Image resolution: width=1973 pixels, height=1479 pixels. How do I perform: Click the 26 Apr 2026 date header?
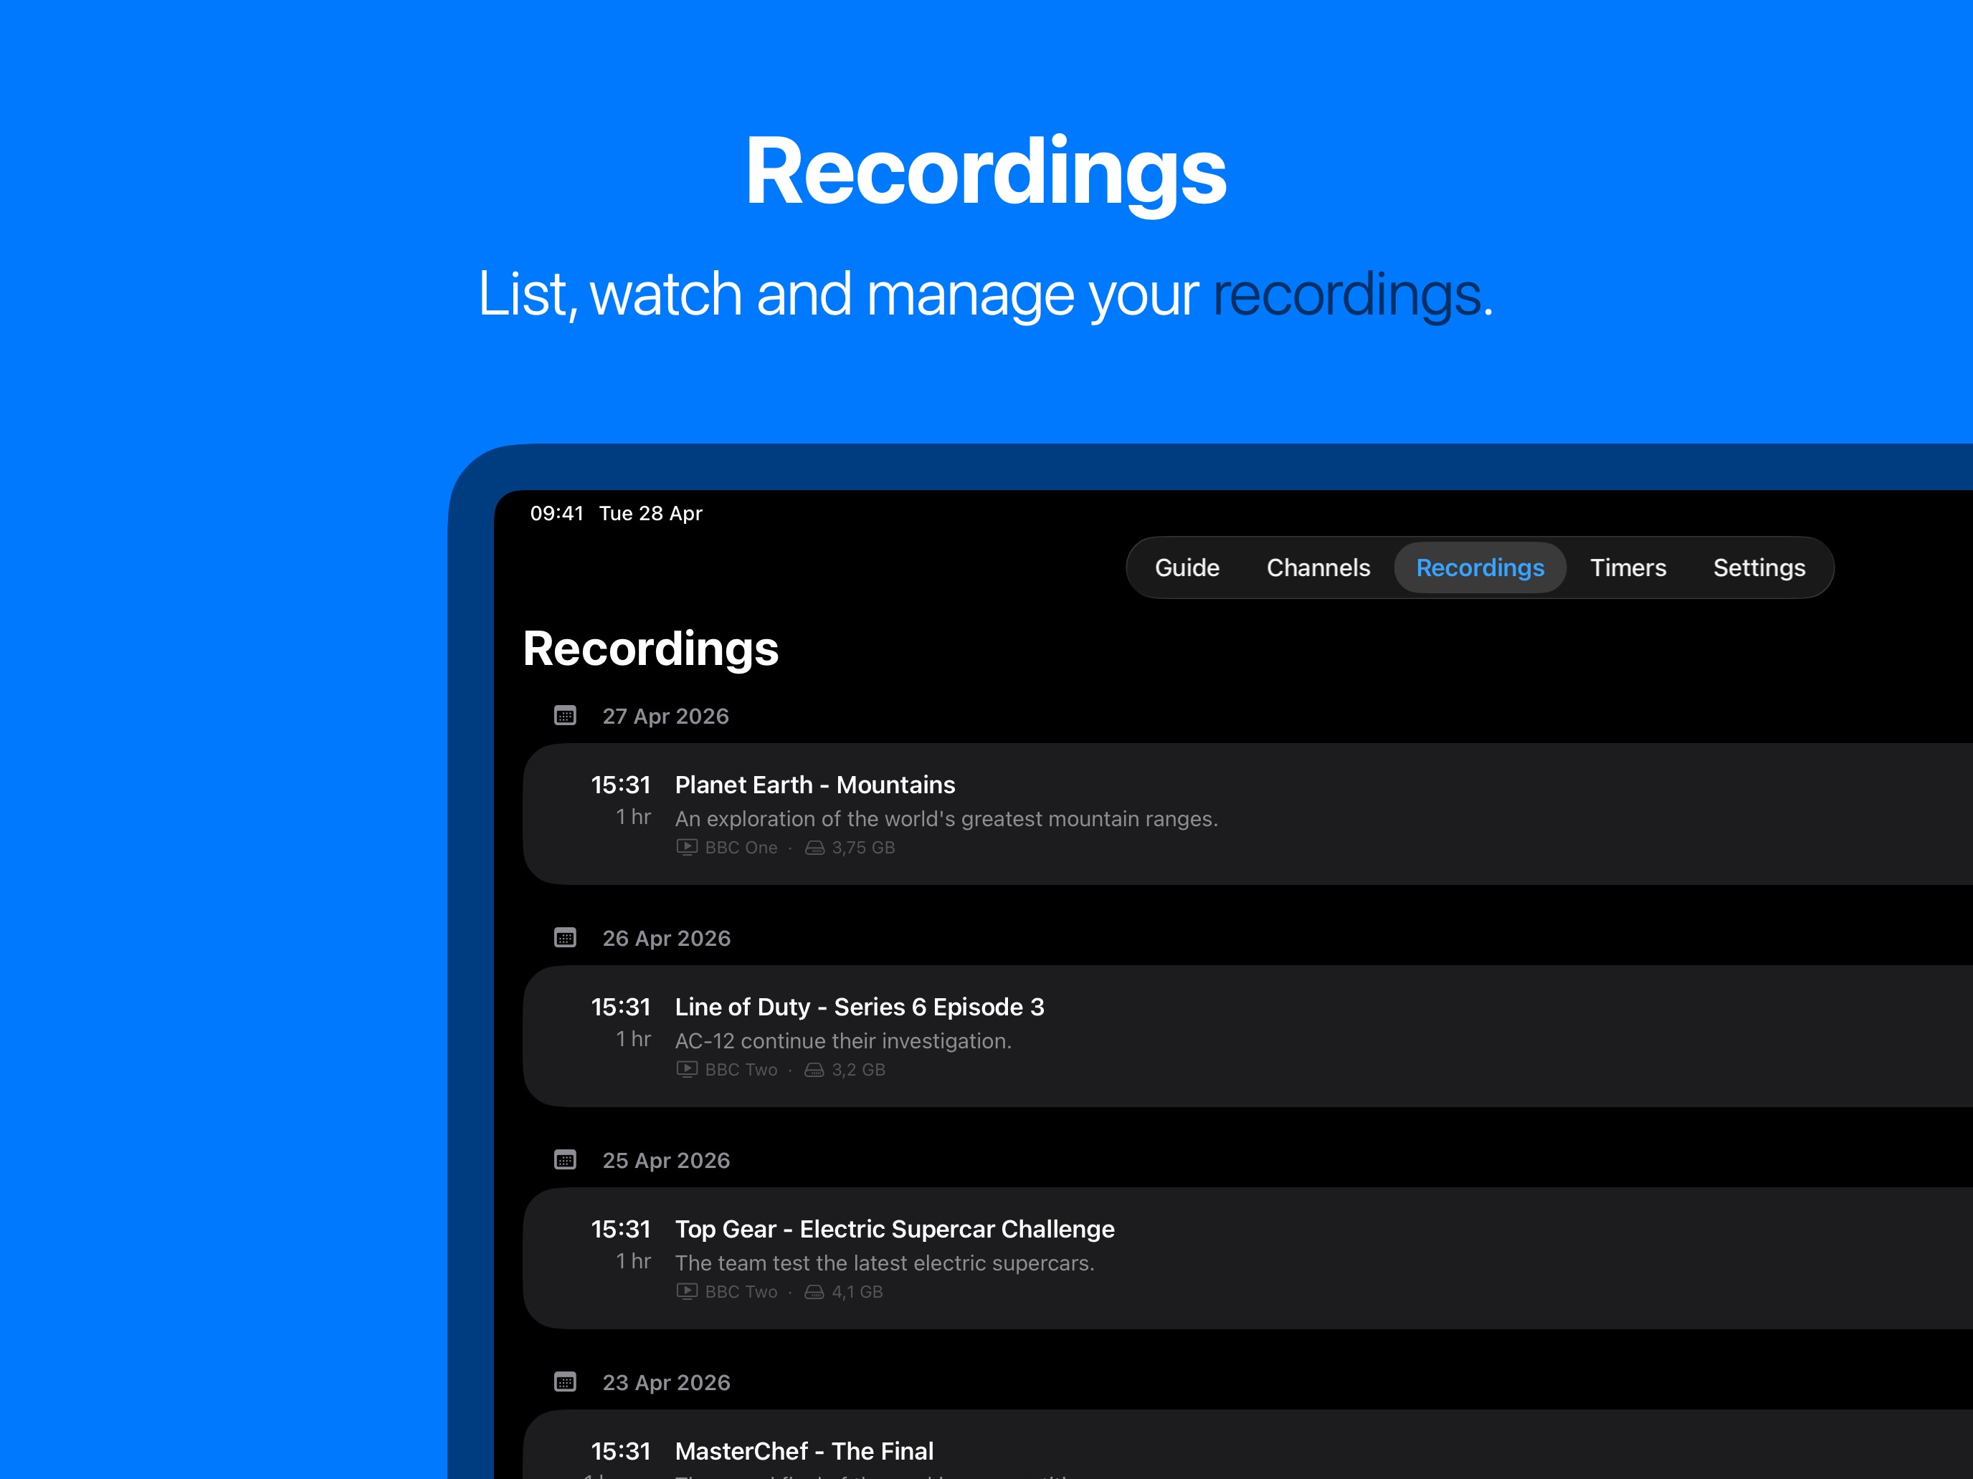click(666, 938)
